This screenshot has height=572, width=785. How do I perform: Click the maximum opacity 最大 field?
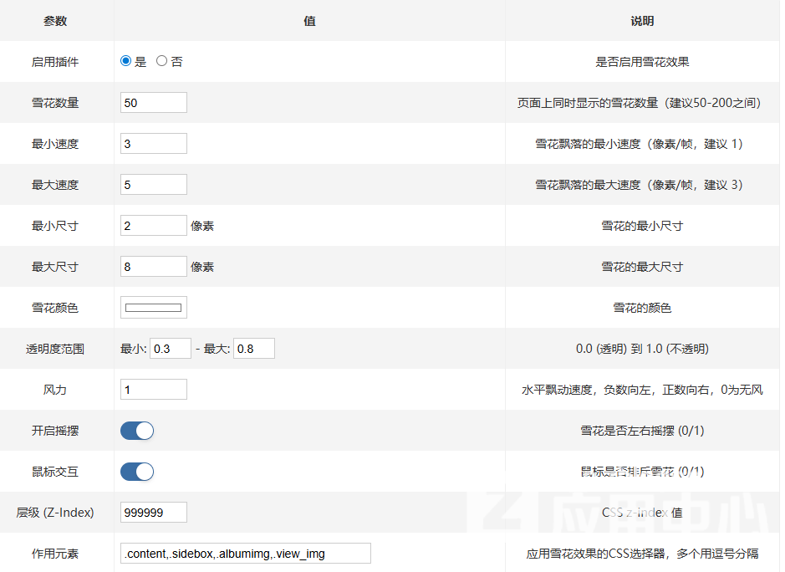click(254, 349)
